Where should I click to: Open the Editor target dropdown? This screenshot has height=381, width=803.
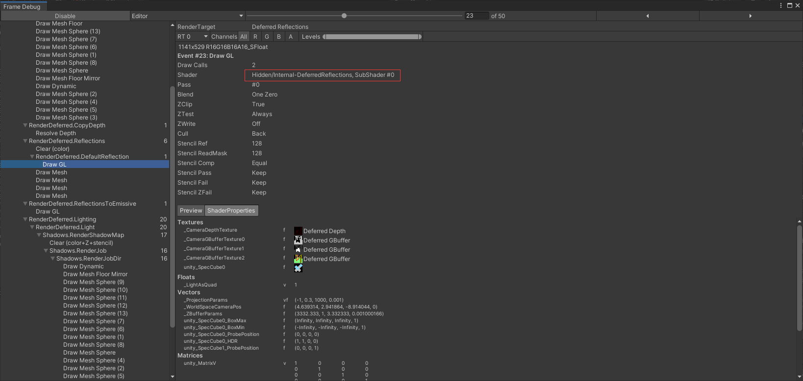[x=187, y=16]
